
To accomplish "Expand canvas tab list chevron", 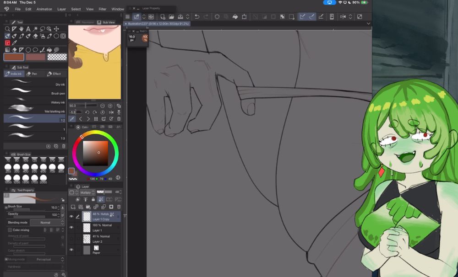I will (x=368, y=24).
